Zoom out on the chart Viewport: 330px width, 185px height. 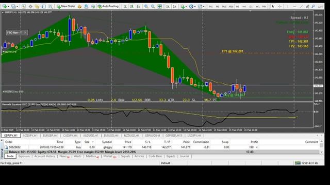coord(153,7)
